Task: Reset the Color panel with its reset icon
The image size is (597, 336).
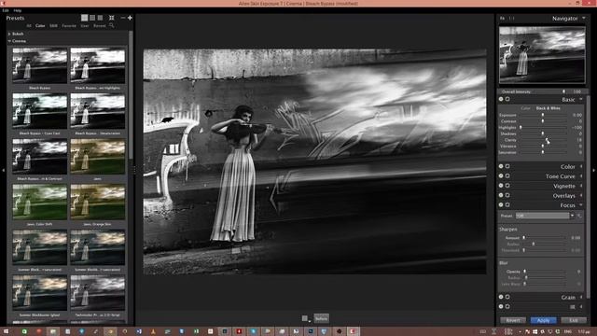Action: pyautogui.click(x=507, y=166)
